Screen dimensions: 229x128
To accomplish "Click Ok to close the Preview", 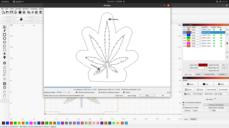I will point(163,96).
